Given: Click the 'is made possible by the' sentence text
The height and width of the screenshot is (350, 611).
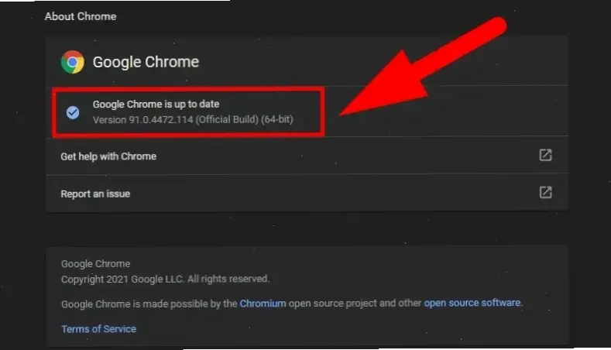Looking at the screenshot, I should (x=184, y=303).
